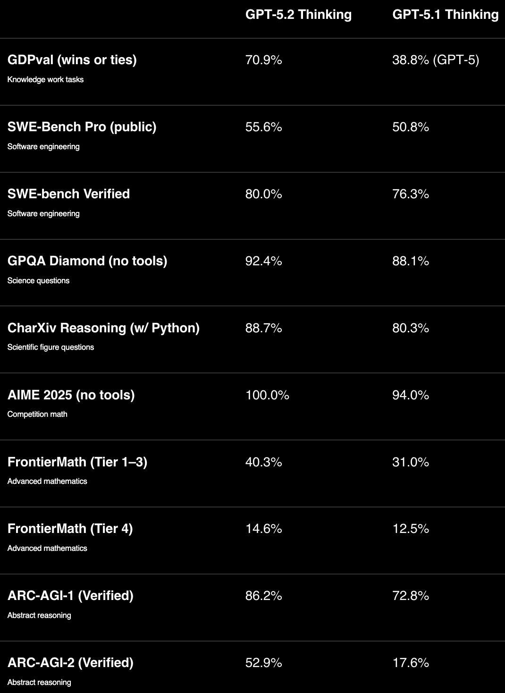Click the GPQA Diamond (no tools) label
Screen dimensions: 505x693
point(87,261)
